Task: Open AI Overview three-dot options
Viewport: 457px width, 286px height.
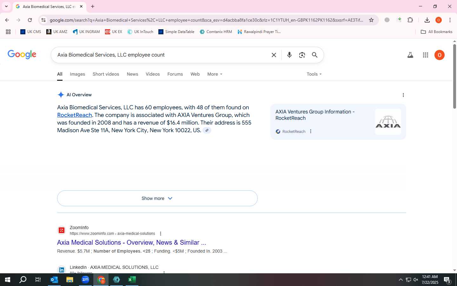Action: pos(403,95)
